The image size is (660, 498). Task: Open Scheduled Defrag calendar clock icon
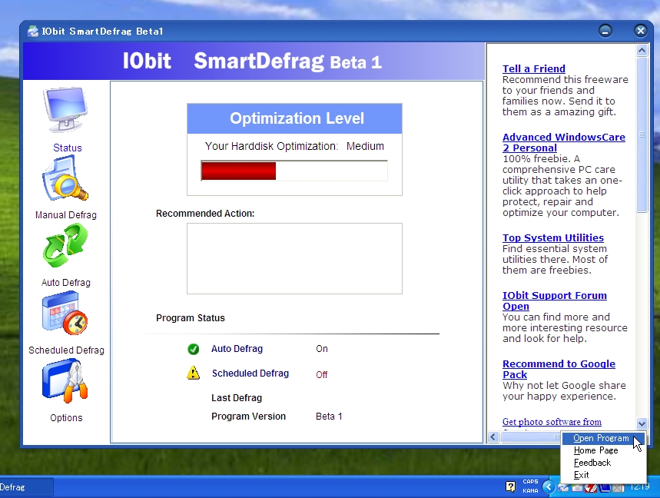(65, 313)
